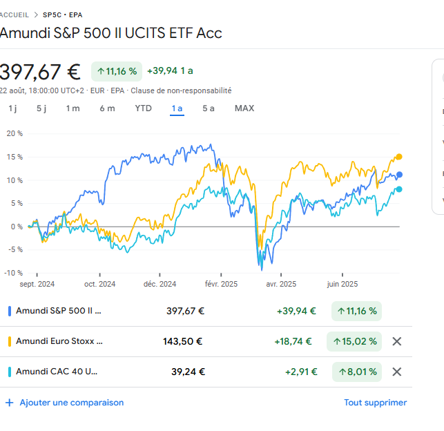Go to ACCUEIL breadcrumb link
The image size is (444, 431).
(x=15, y=14)
